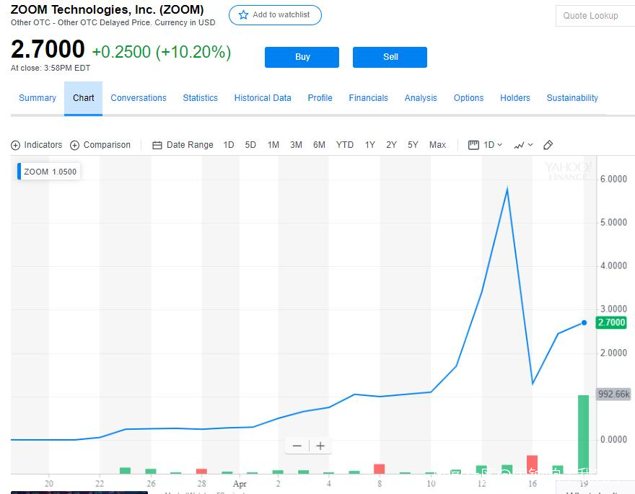View the Financials tab
The width and height of the screenshot is (635, 494).
[x=368, y=98]
